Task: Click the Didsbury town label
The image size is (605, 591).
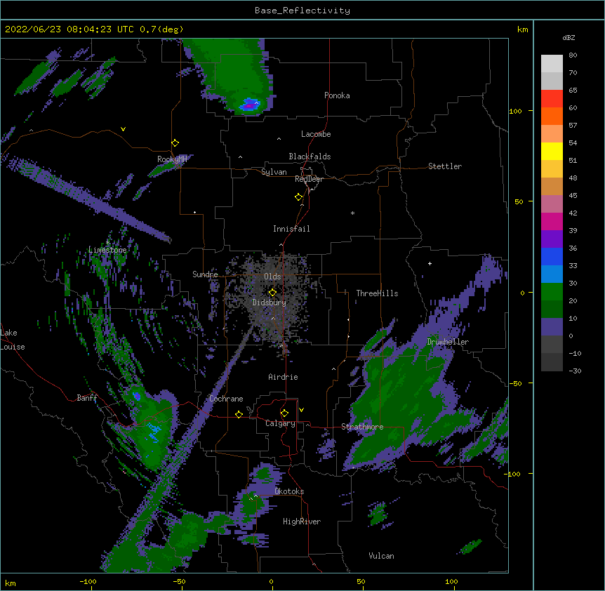Action: 269,303
